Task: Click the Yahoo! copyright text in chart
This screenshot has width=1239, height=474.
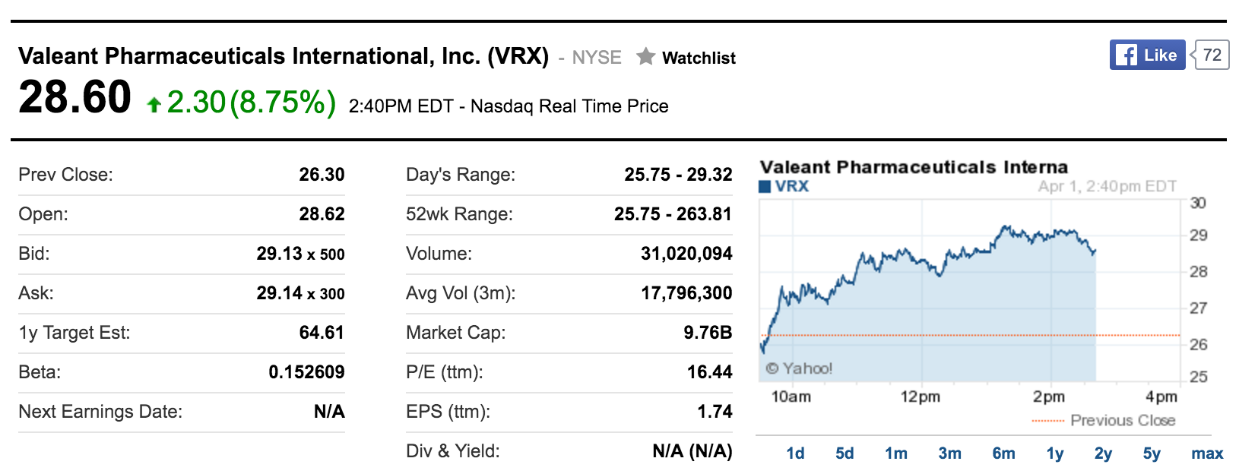Action: click(x=799, y=368)
